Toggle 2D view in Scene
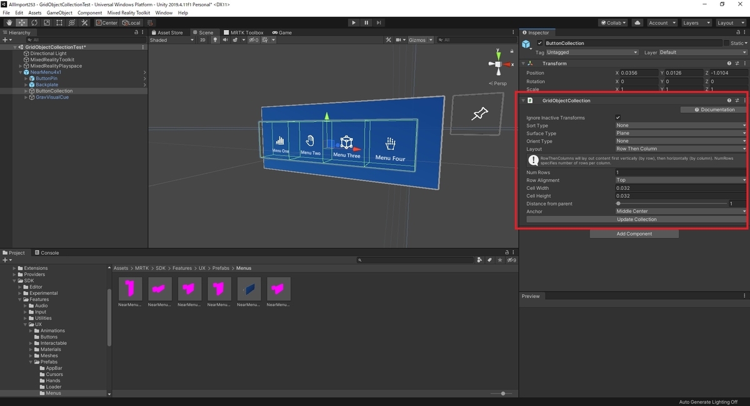 point(202,40)
